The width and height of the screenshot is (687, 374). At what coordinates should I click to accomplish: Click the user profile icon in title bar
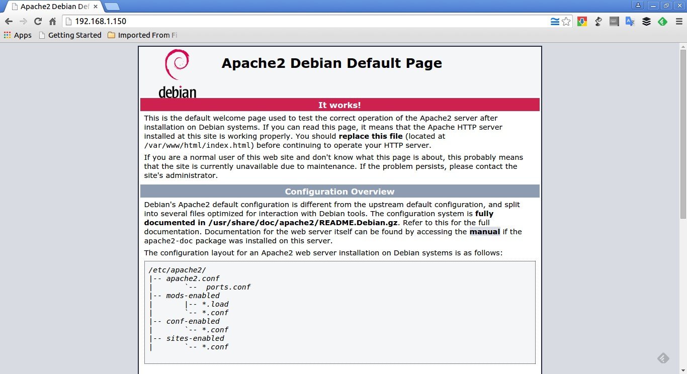click(x=638, y=6)
